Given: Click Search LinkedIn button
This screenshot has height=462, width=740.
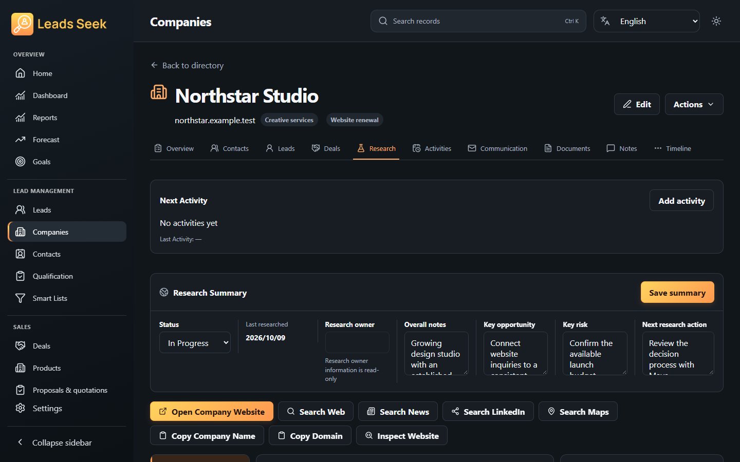Looking at the screenshot, I should 488,411.
